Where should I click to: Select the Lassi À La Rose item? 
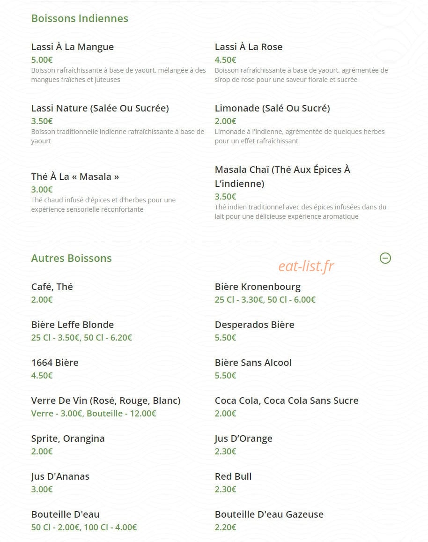pyautogui.click(x=248, y=47)
